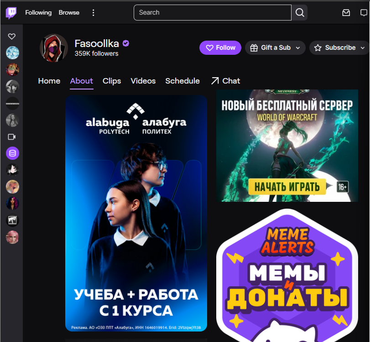Open the Whispers inbox icon
Image resolution: width=370 pixels, height=342 pixels.
[x=346, y=13]
